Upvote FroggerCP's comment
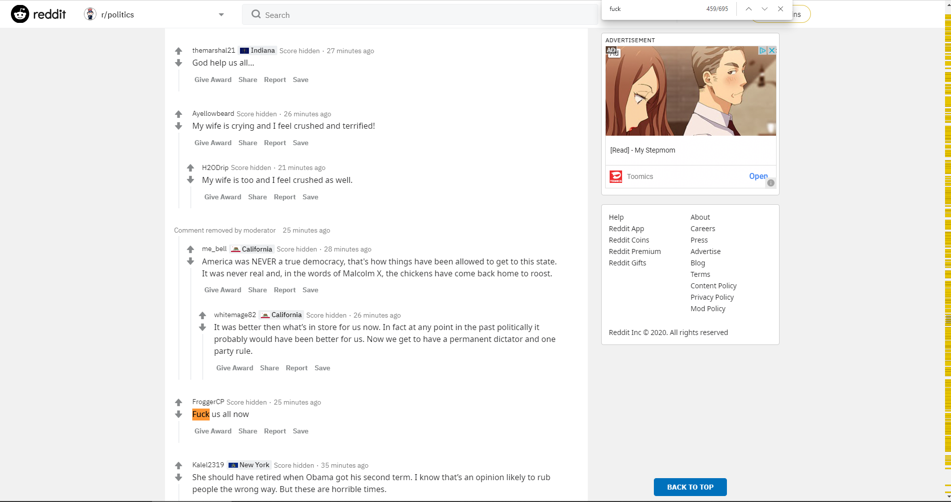This screenshot has width=951, height=502. point(178,402)
